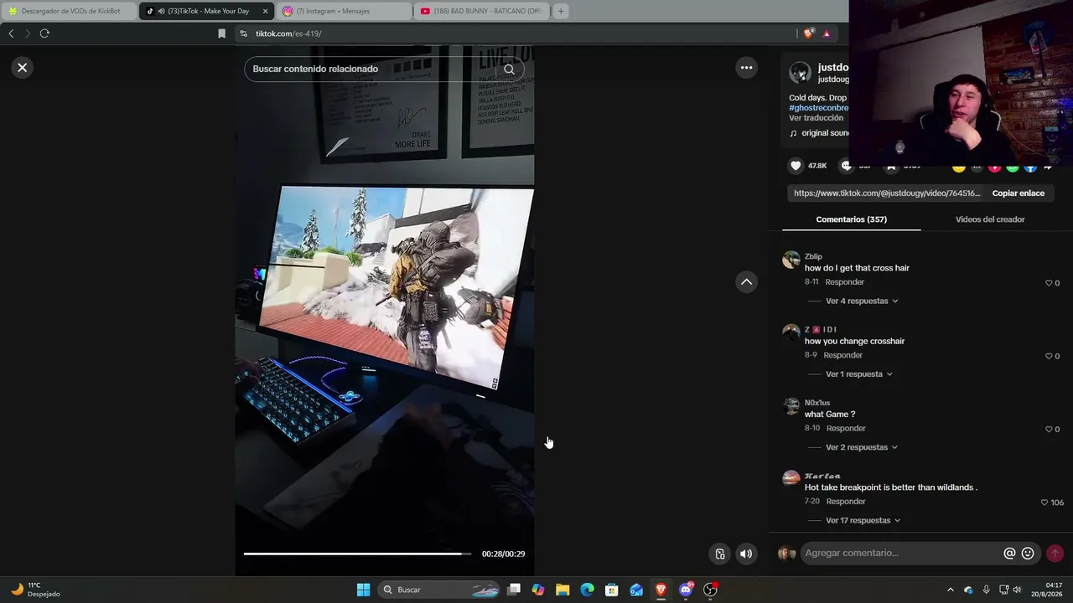The width and height of the screenshot is (1073, 603).
Task: Open the Windows Start menu
Action: tap(363, 590)
